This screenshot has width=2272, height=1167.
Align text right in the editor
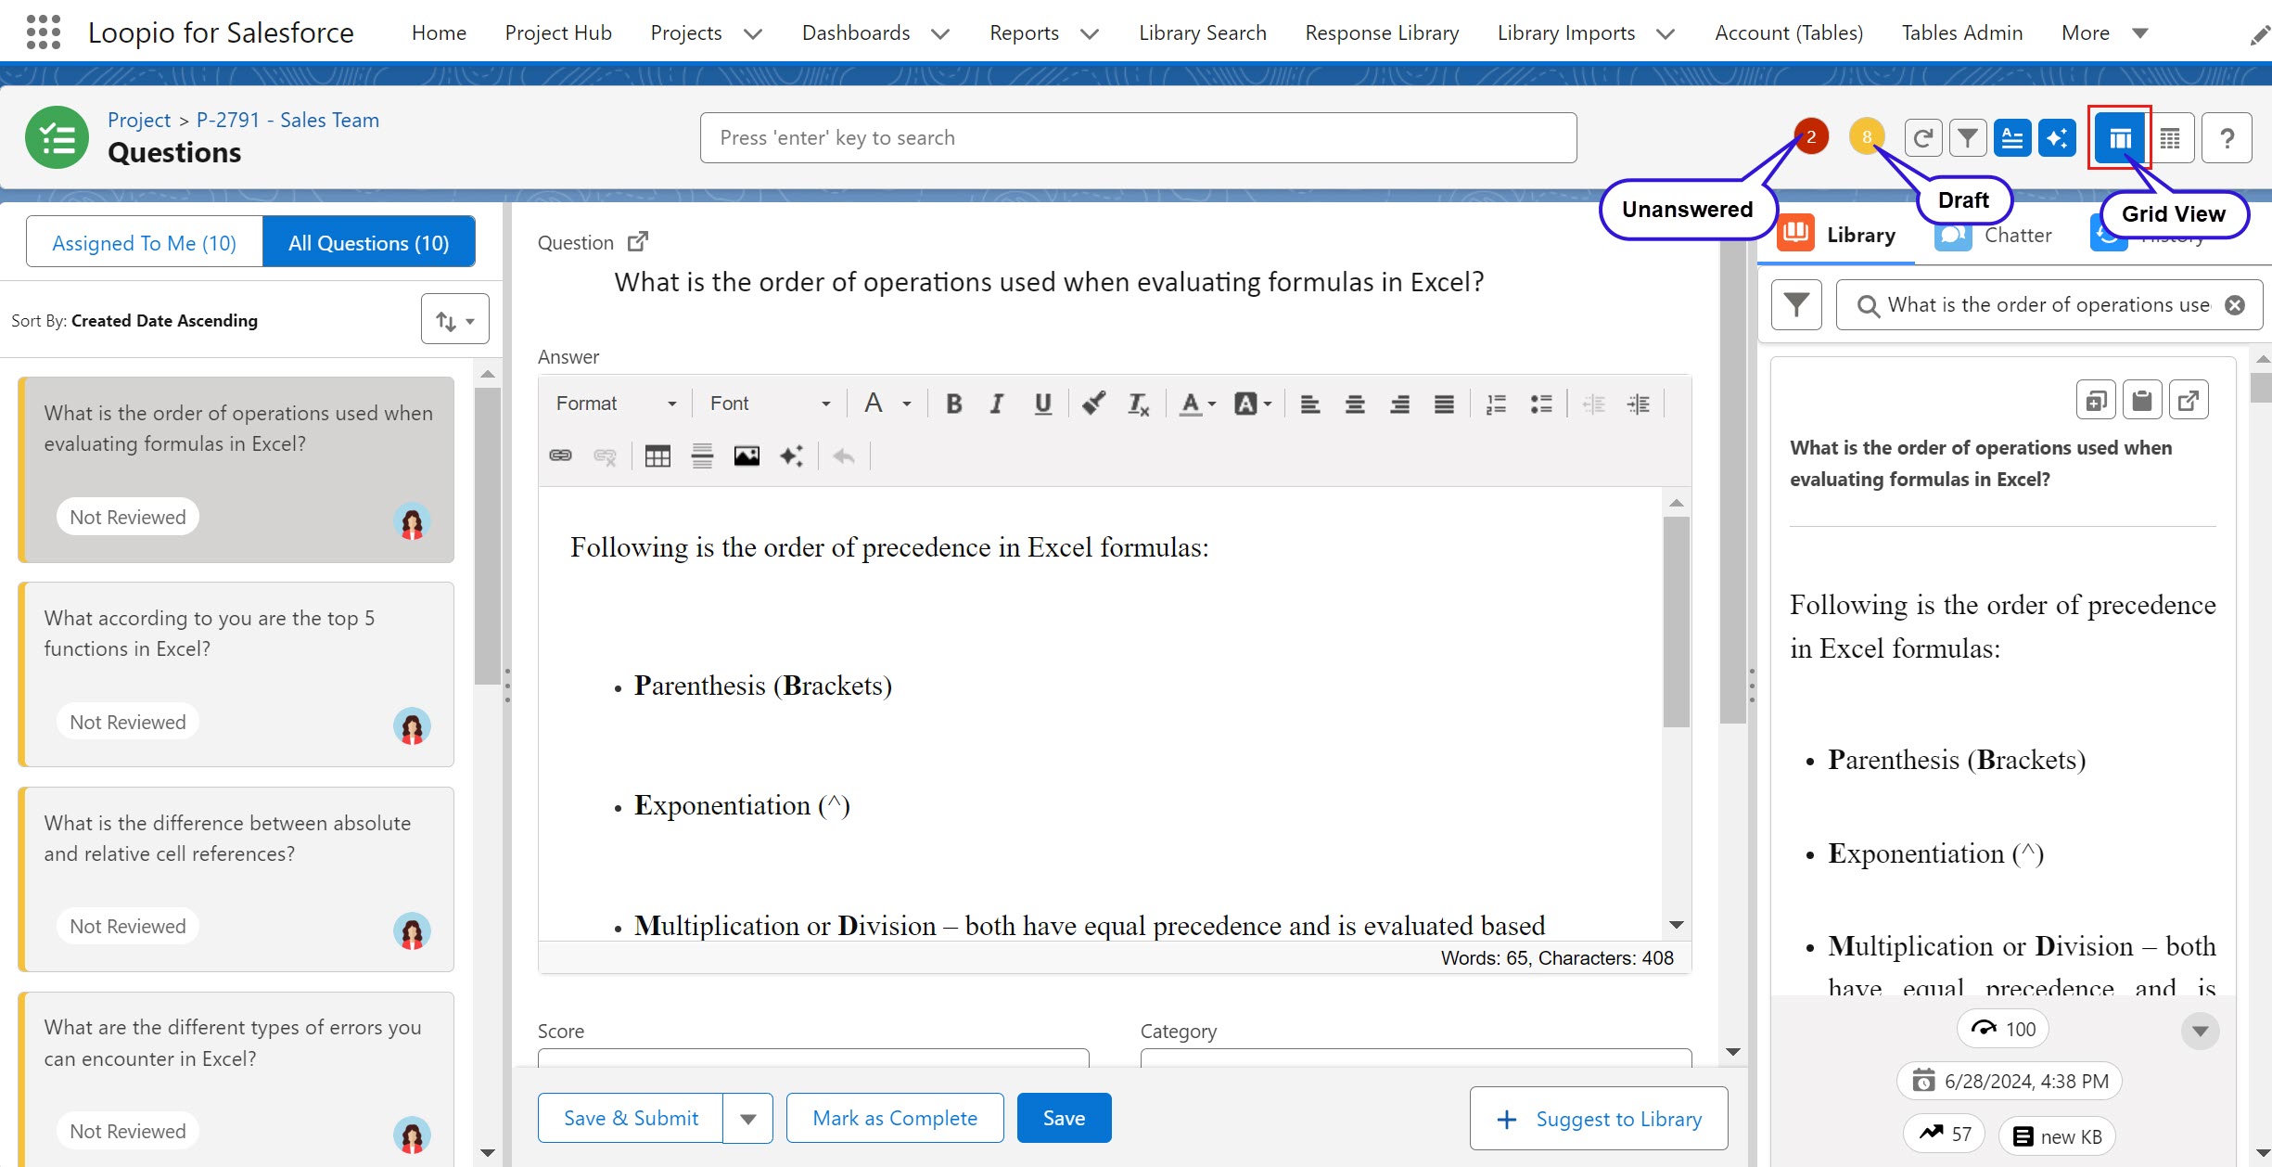[1399, 404]
